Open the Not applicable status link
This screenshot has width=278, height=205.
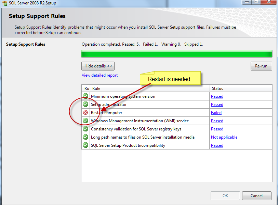pyautogui.click(x=224, y=137)
